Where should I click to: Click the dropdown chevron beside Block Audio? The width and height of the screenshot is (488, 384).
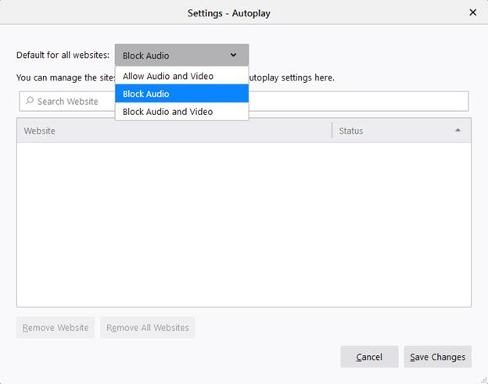click(x=233, y=56)
